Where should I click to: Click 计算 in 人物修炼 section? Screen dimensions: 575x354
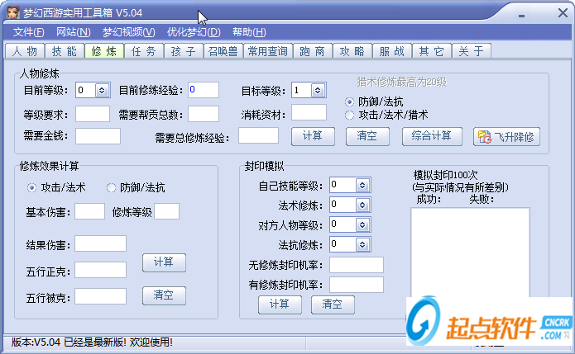coord(313,136)
